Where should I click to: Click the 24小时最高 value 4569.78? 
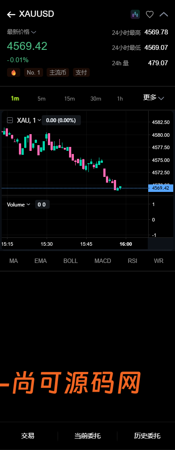pos(156,32)
